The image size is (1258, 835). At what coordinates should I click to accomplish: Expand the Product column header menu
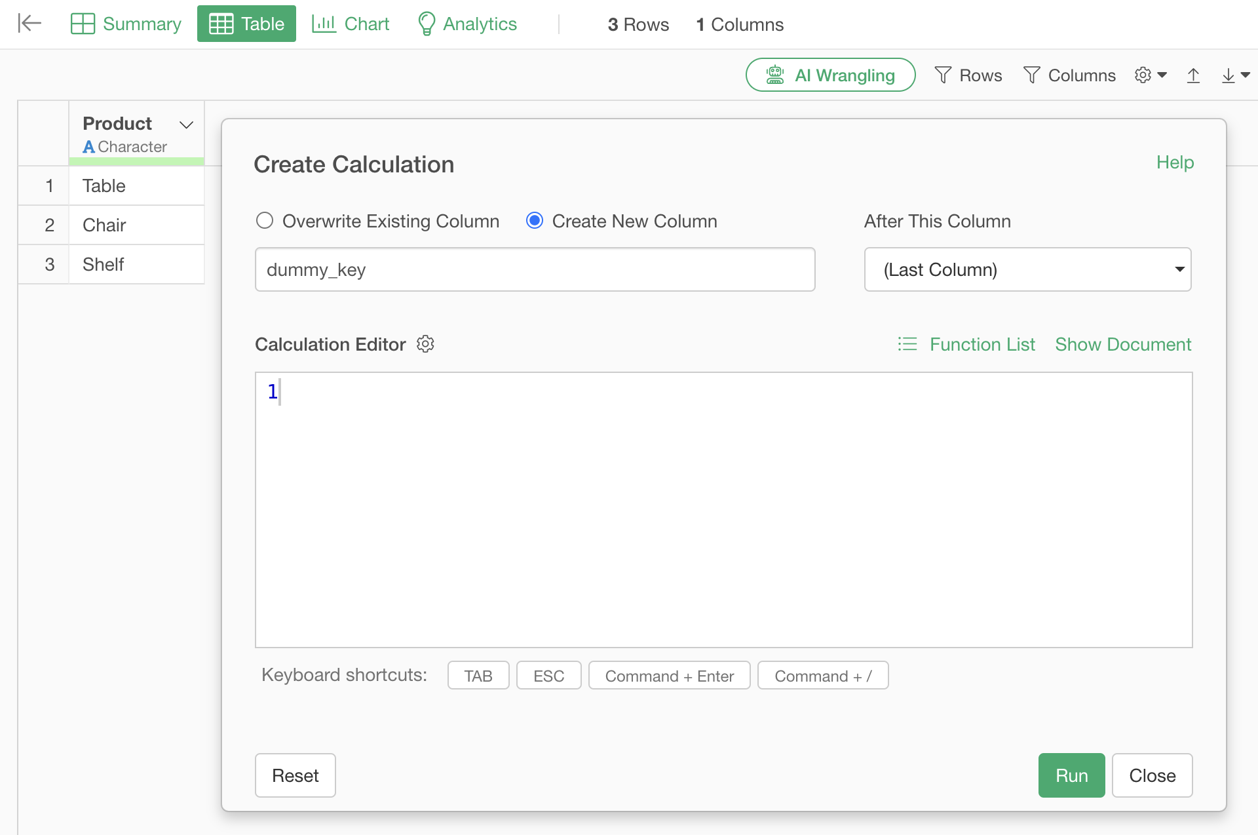click(x=187, y=125)
